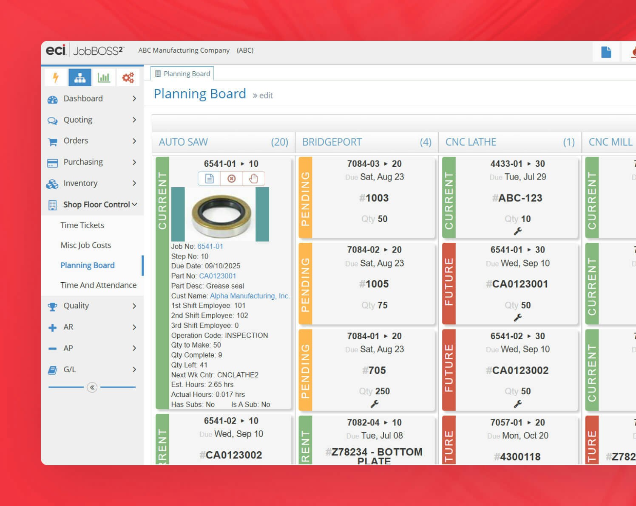Click the eci JobBOSS² logo
Image resolution: width=636 pixels, height=506 pixels.
point(85,51)
